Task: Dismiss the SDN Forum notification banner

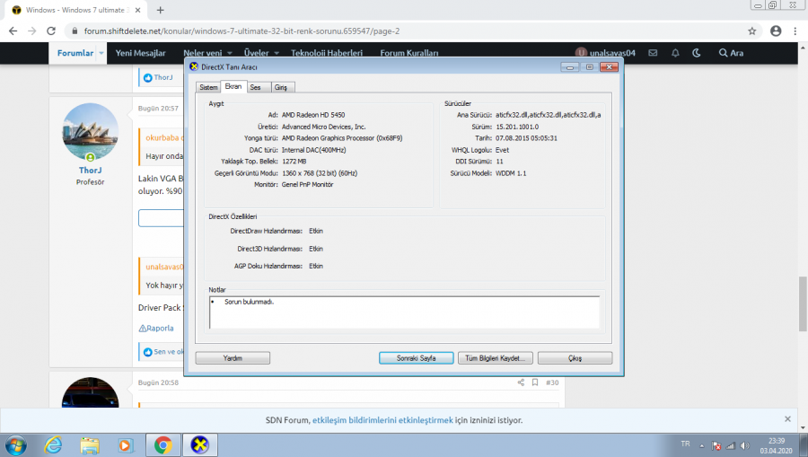Action: click(x=787, y=419)
